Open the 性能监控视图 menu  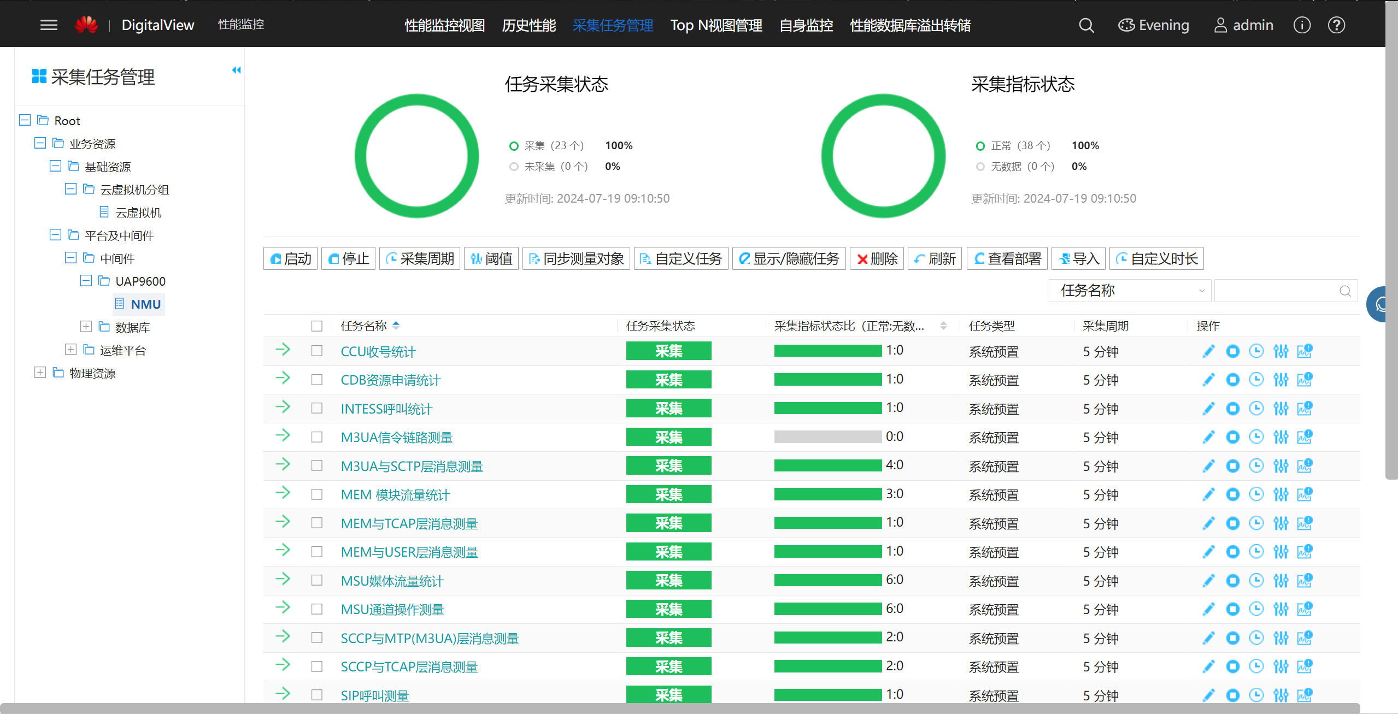(x=445, y=25)
